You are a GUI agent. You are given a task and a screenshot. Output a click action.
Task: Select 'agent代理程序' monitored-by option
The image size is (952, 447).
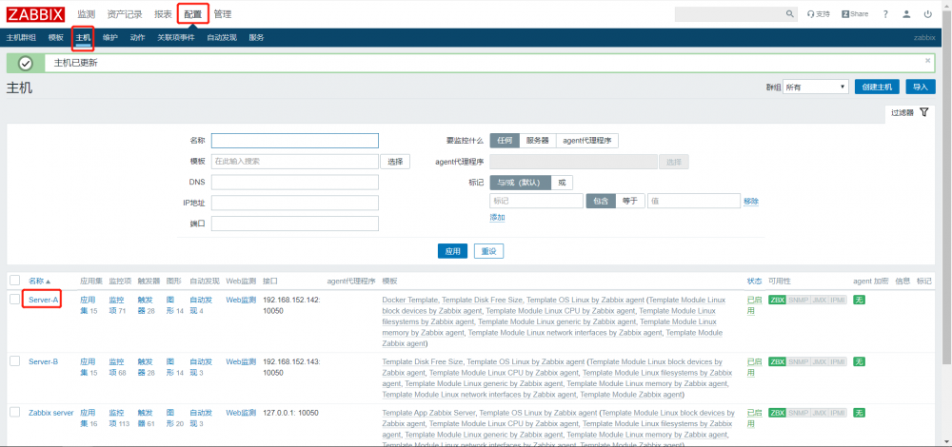[587, 140]
